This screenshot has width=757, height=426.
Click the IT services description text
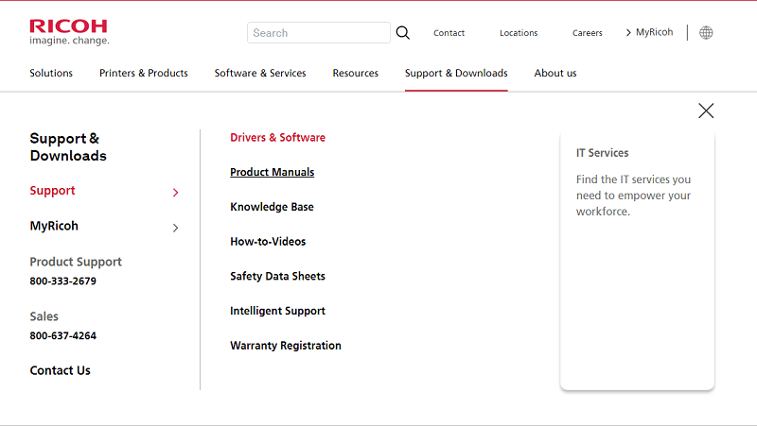click(x=633, y=196)
